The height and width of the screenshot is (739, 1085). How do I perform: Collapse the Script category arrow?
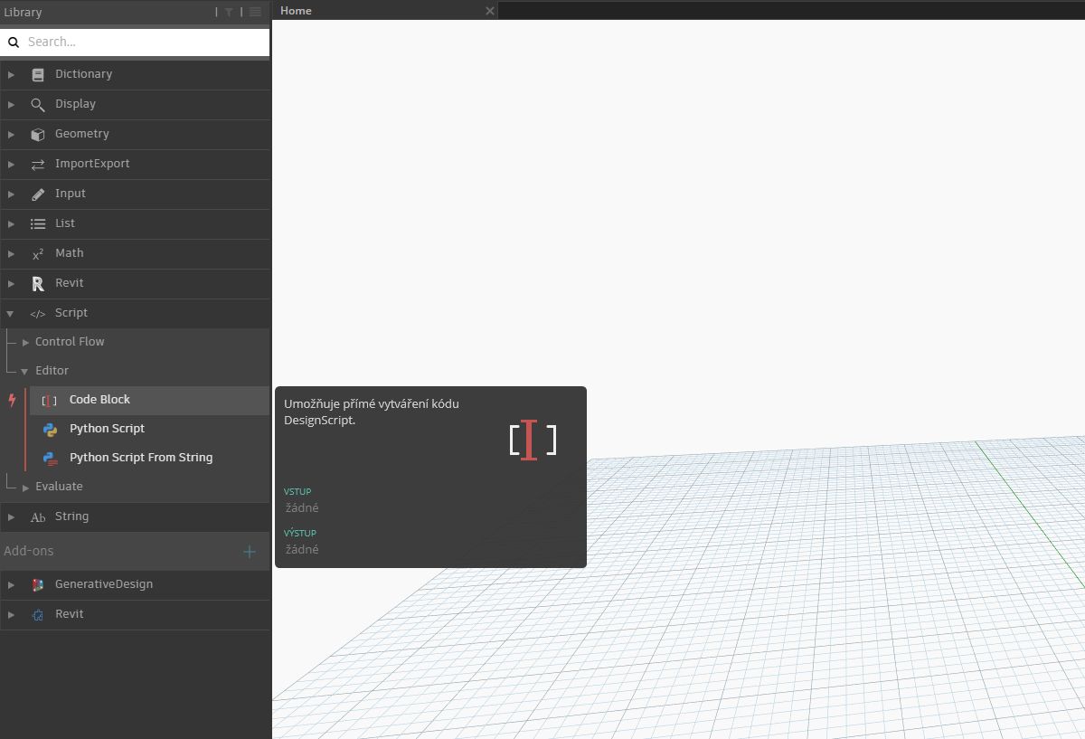tap(11, 313)
